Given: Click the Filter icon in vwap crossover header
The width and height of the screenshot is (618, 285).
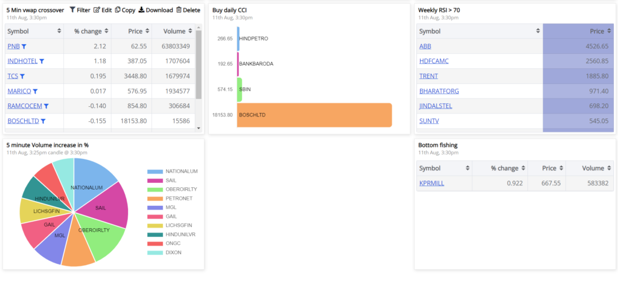Looking at the screenshot, I should click(72, 10).
